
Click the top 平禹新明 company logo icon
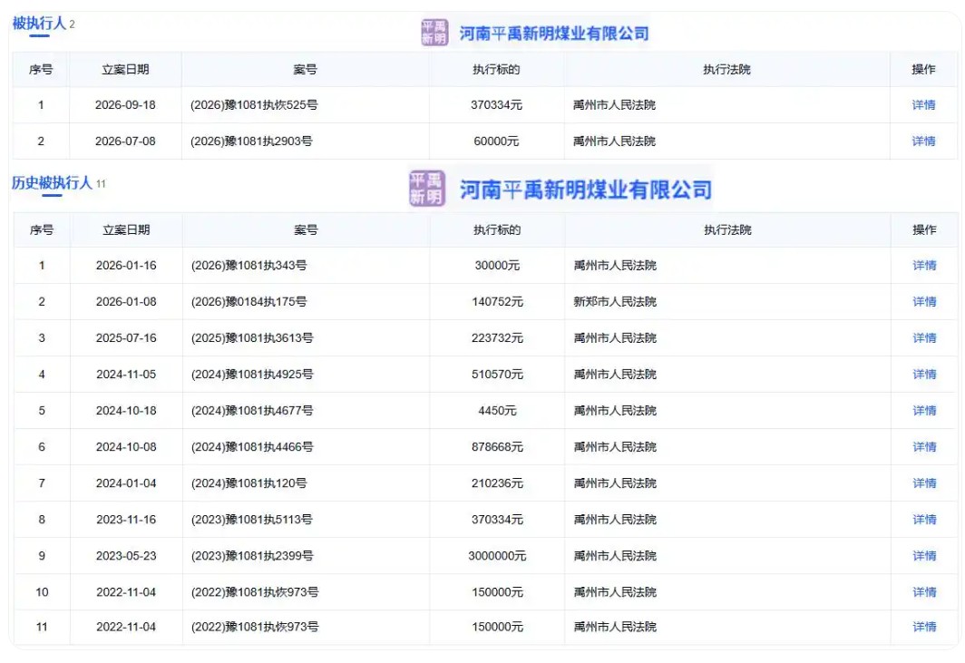(434, 33)
